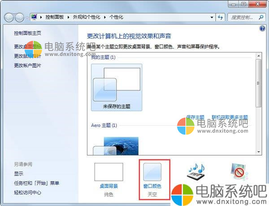Image resolution: width=269 pixels, height=206 pixels.
Task: Click the blue help question-mark icon
Action: (262, 28)
